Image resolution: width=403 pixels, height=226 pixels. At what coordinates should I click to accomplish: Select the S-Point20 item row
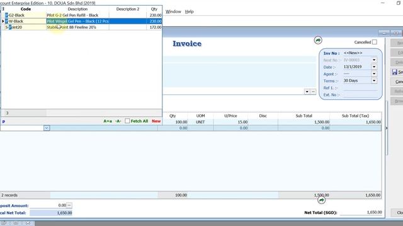(x=82, y=27)
